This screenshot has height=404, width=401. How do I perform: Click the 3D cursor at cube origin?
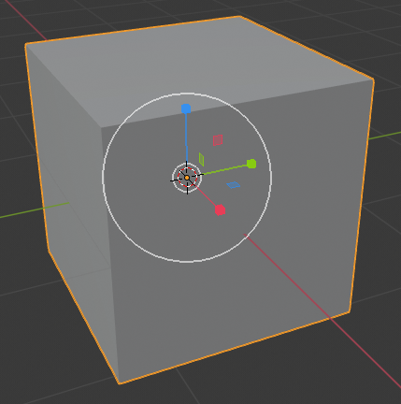[x=187, y=178]
